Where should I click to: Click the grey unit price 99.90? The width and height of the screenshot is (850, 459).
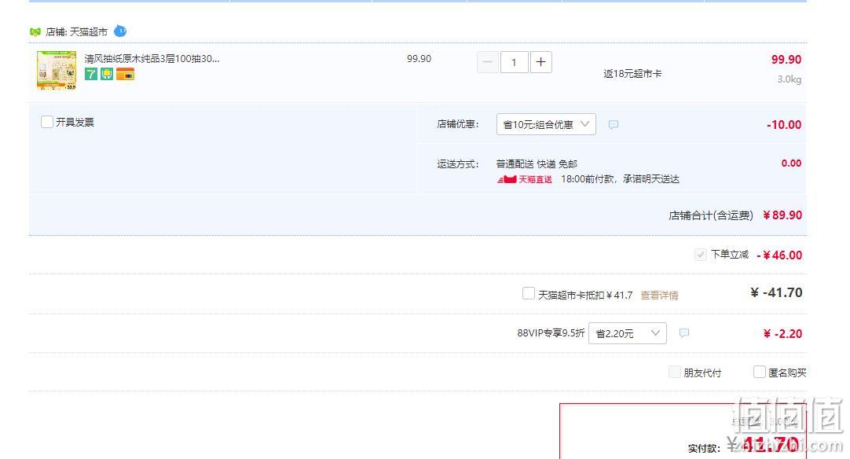pyautogui.click(x=419, y=59)
